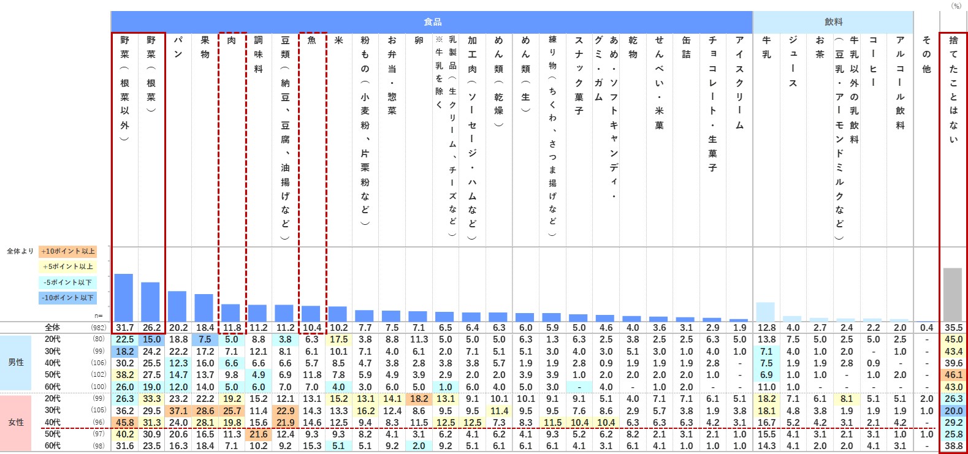The width and height of the screenshot is (968, 454).
Task: Click the tallest blue bar for 野菜（根菜以外）
Action: pos(124,297)
